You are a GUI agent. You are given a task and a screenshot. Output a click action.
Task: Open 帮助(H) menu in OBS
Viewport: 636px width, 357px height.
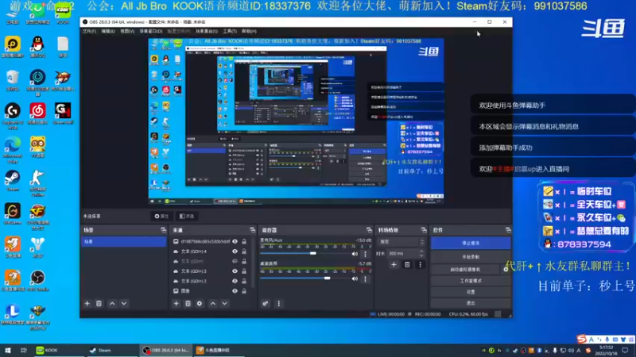tap(249, 31)
